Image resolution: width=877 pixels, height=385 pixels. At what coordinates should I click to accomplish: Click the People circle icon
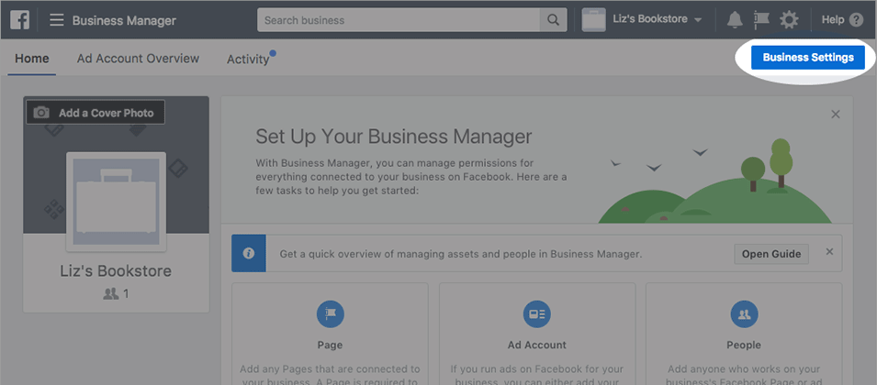[x=744, y=314]
